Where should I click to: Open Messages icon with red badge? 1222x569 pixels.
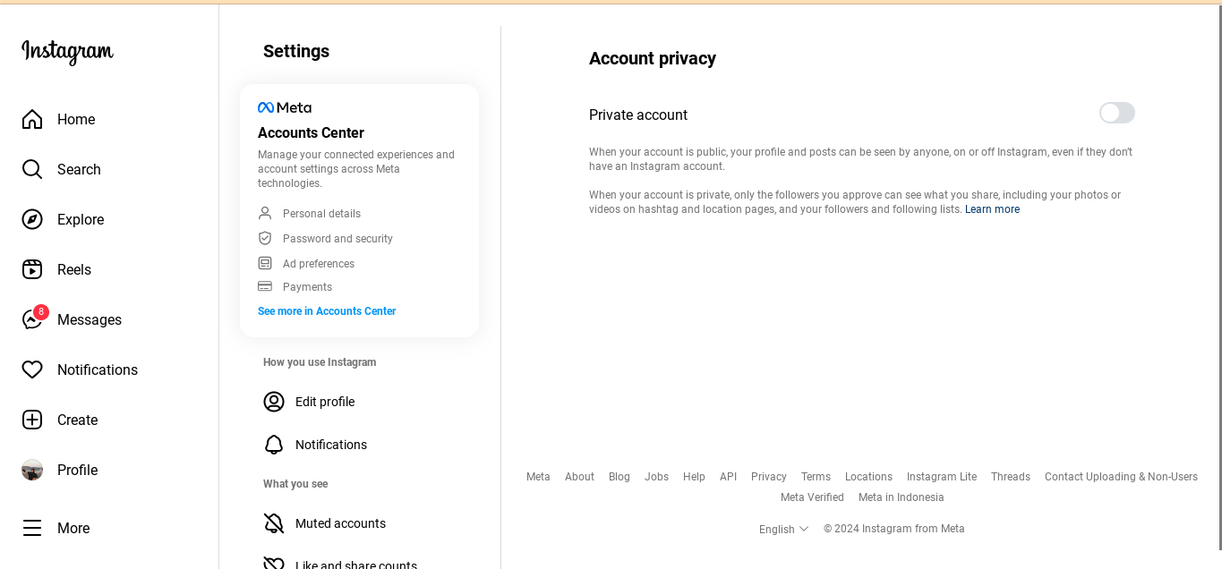tap(34, 318)
